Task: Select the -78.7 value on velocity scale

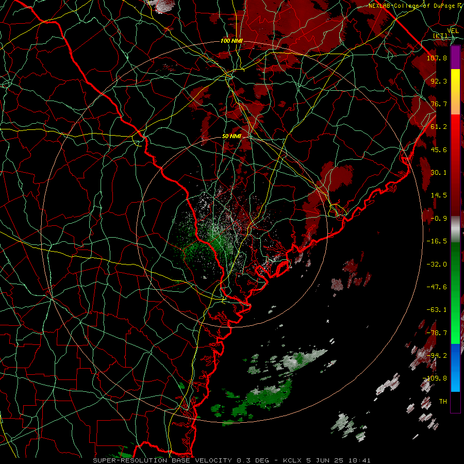Action: 437,333
